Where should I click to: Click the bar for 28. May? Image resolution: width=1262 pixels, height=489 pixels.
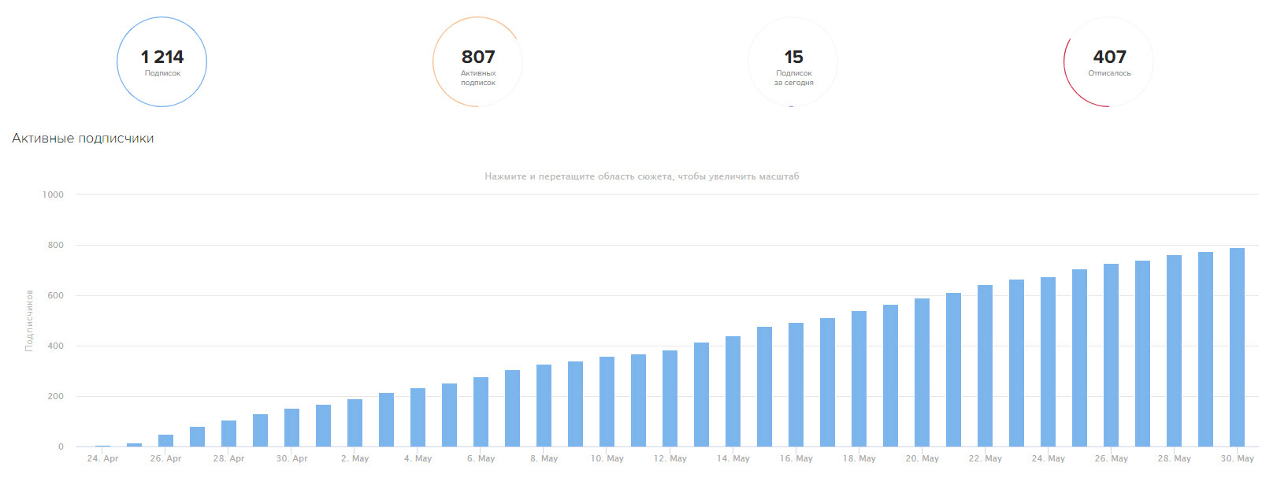1174,350
